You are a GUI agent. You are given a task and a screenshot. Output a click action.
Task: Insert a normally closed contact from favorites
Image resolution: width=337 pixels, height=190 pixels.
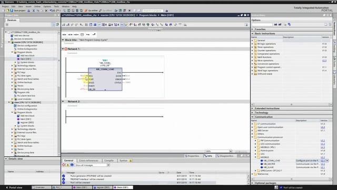coord(70,34)
